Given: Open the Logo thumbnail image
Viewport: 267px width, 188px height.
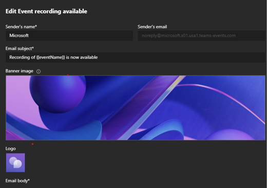Looking at the screenshot, I should (x=15, y=163).
